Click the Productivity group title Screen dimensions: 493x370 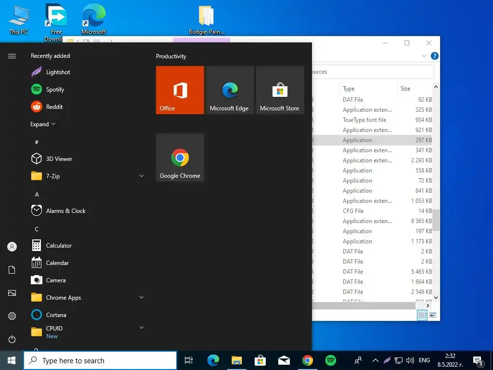(171, 56)
